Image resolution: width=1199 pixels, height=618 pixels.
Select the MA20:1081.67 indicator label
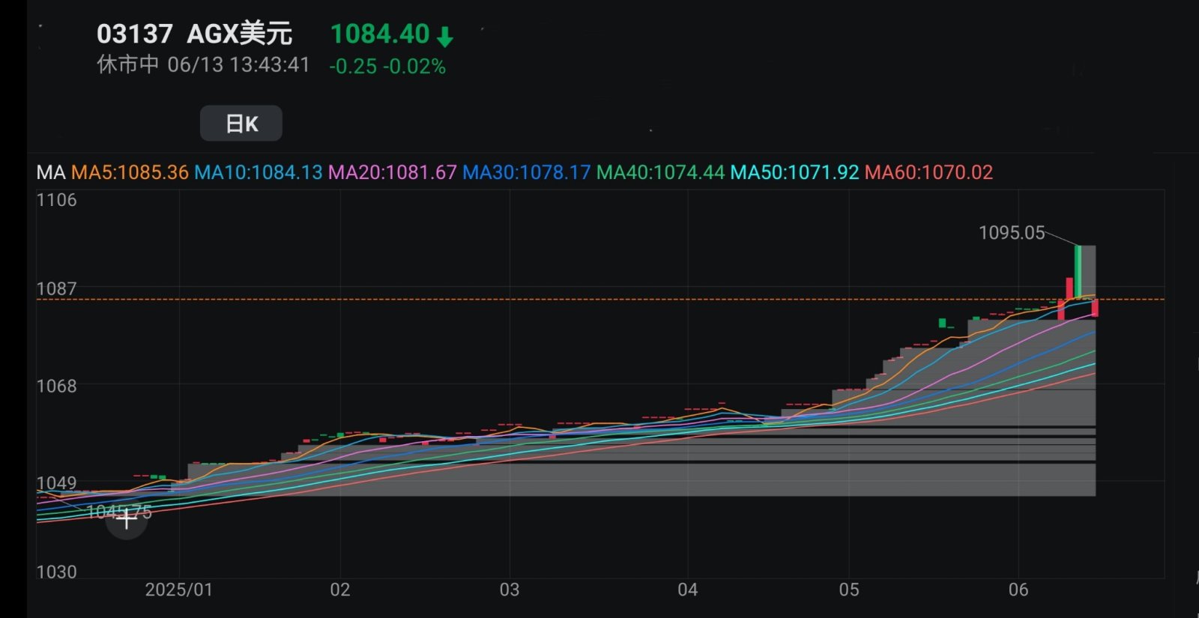(392, 172)
